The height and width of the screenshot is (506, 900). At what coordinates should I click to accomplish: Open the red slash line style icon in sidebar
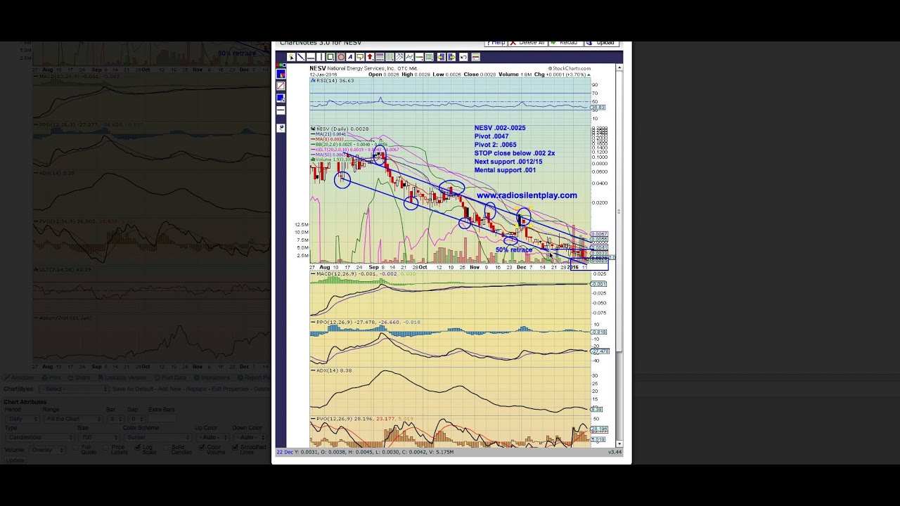[x=281, y=86]
